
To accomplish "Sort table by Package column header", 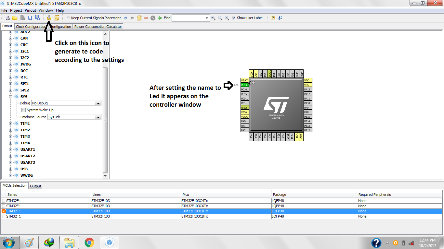I will (314, 195).
